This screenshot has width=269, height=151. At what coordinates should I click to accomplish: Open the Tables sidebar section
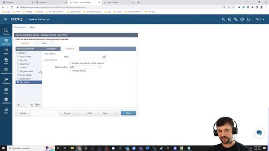click(6, 51)
